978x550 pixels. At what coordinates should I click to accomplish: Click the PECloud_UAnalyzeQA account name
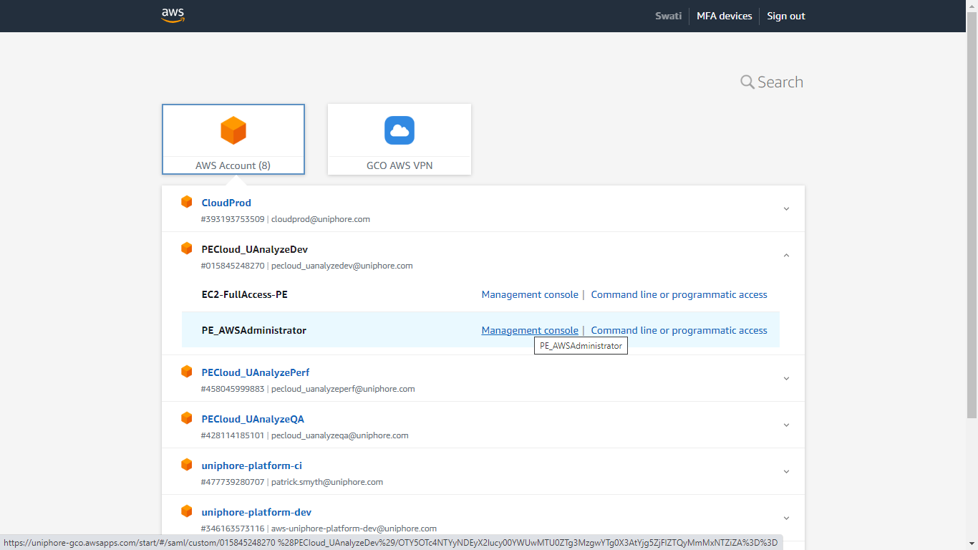pyautogui.click(x=253, y=419)
